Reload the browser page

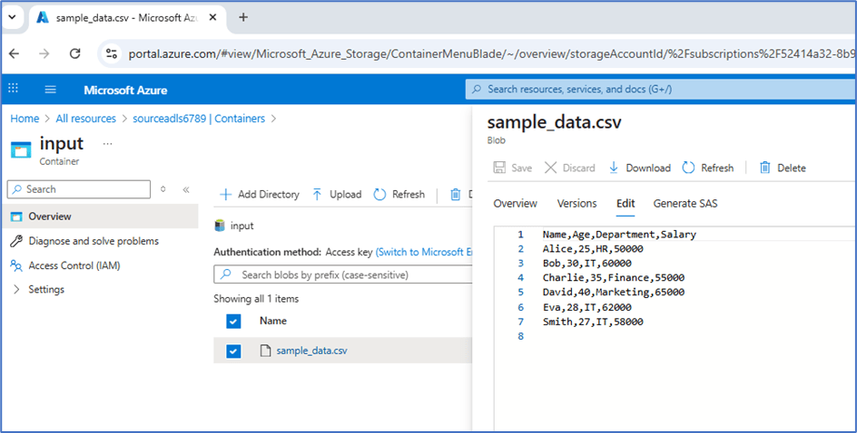tap(74, 53)
